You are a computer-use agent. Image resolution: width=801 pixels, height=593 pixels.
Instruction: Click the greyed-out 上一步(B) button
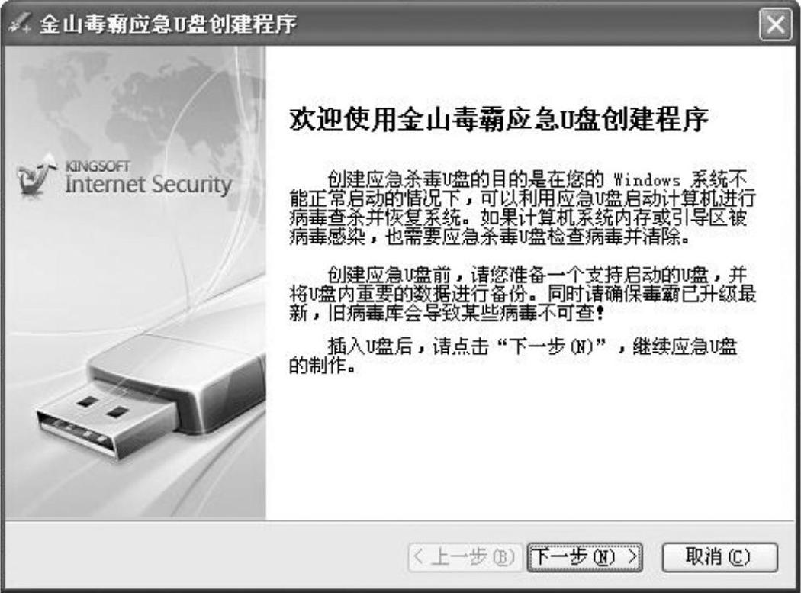(465, 556)
